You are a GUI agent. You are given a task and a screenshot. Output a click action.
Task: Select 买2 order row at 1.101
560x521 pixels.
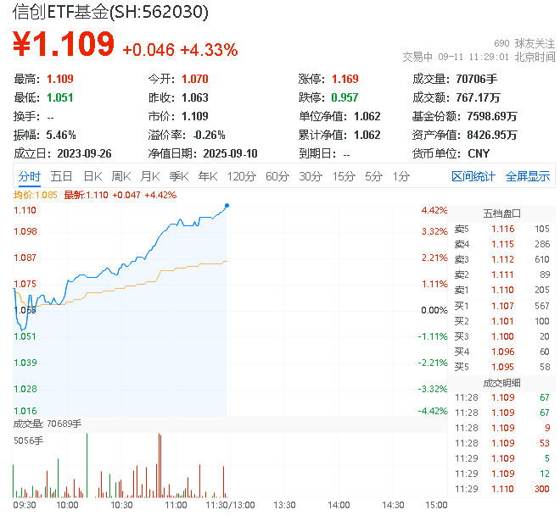click(x=501, y=321)
